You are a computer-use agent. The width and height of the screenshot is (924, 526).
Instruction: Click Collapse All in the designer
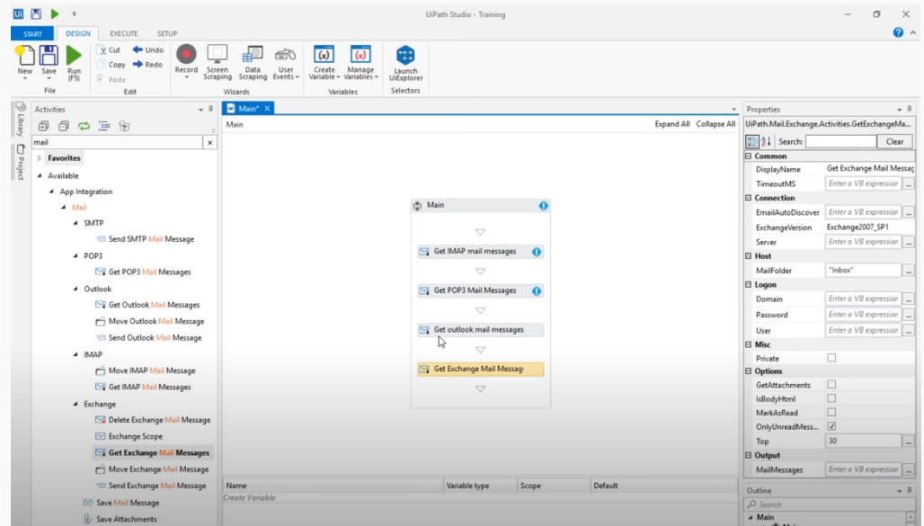715,124
